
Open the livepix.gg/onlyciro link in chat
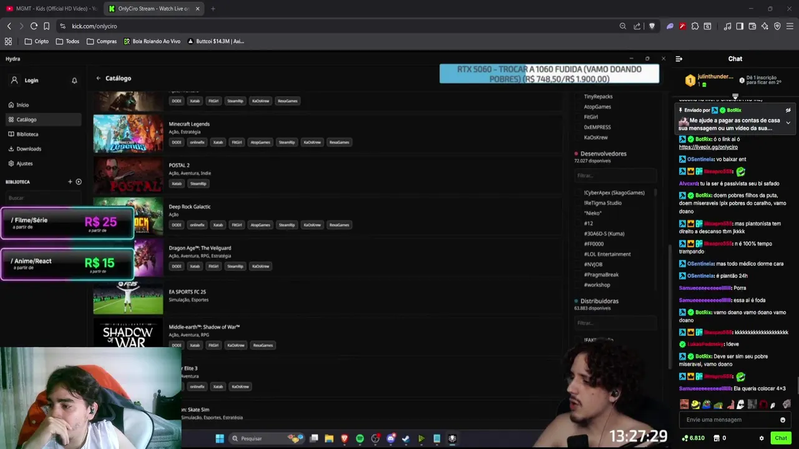pos(708,147)
